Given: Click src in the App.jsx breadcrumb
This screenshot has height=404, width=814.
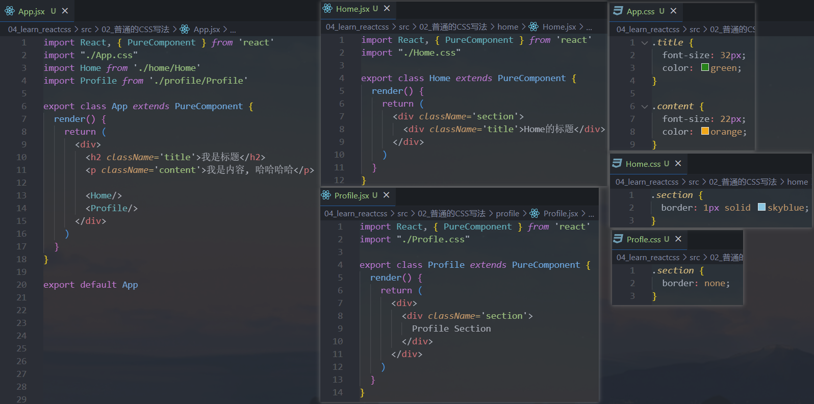Looking at the screenshot, I should [87, 30].
